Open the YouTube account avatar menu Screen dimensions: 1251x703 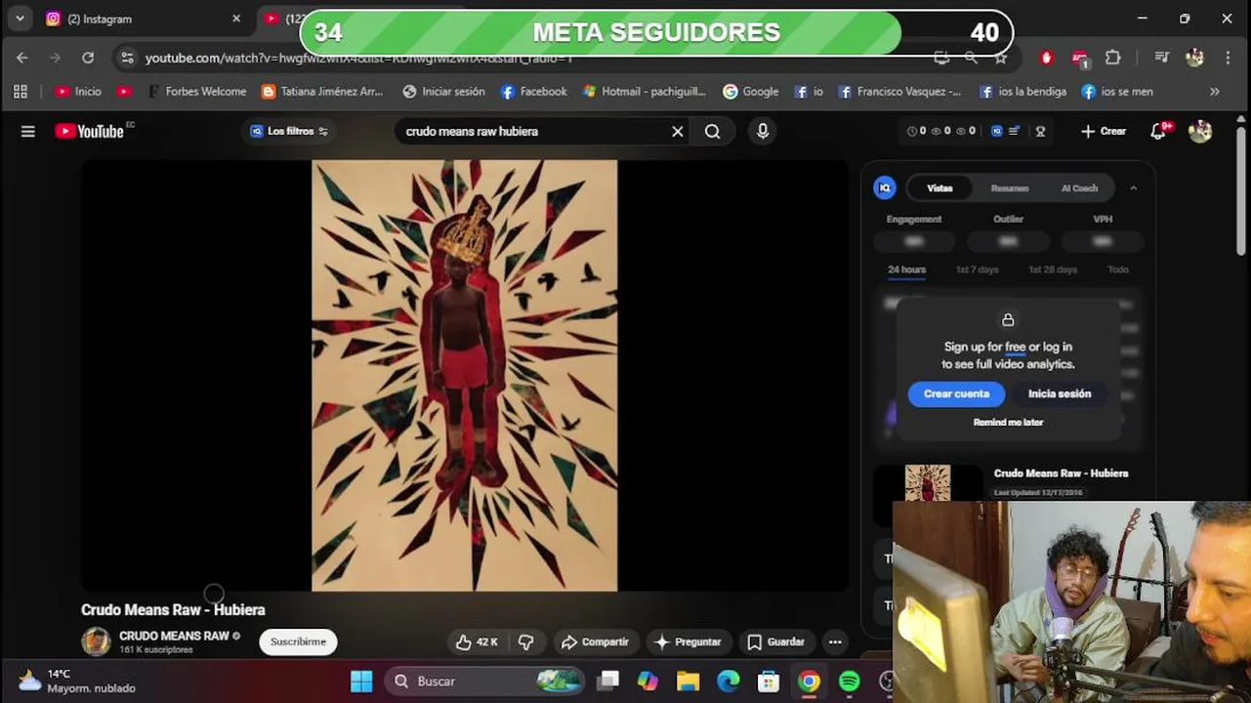coord(1200,131)
